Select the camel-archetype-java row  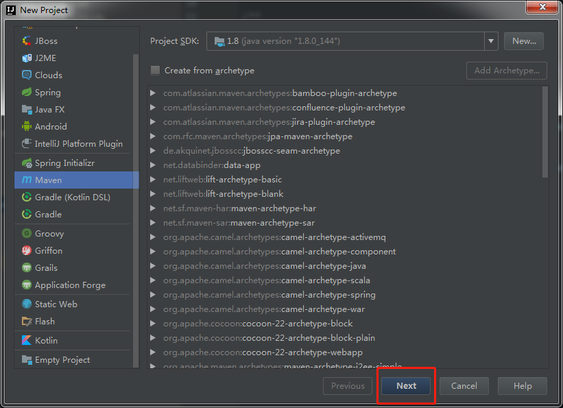point(345,266)
